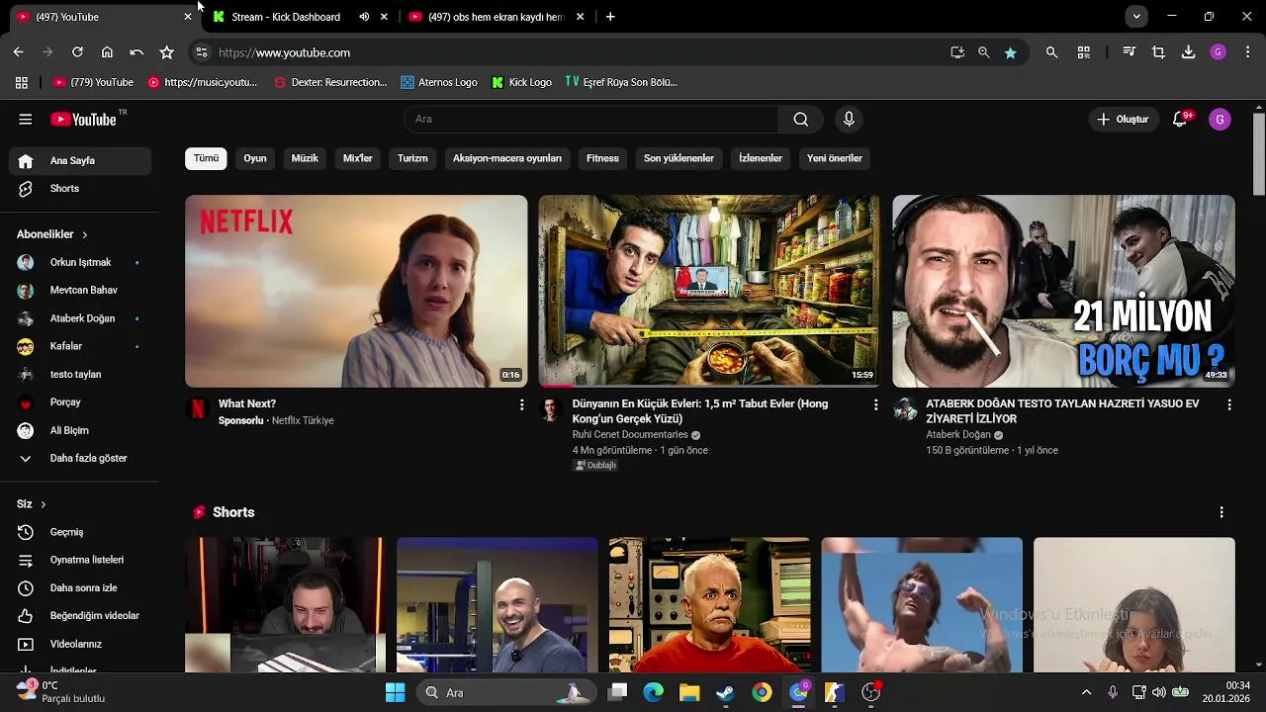Open File Explorer from taskbar

pyautogui.click(x=689, y=693)
